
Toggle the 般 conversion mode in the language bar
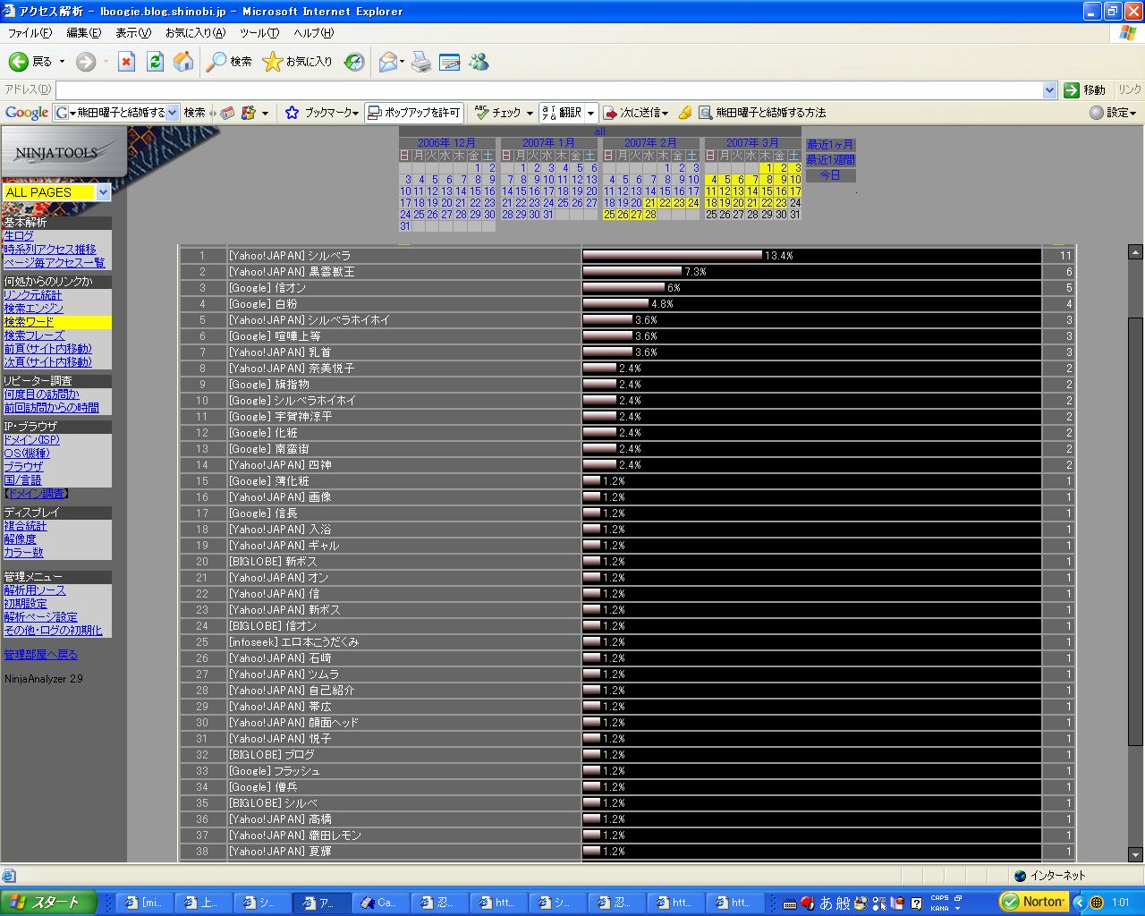844,903
